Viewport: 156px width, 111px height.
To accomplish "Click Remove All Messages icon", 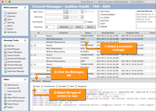I will click(x=5, y=59).
